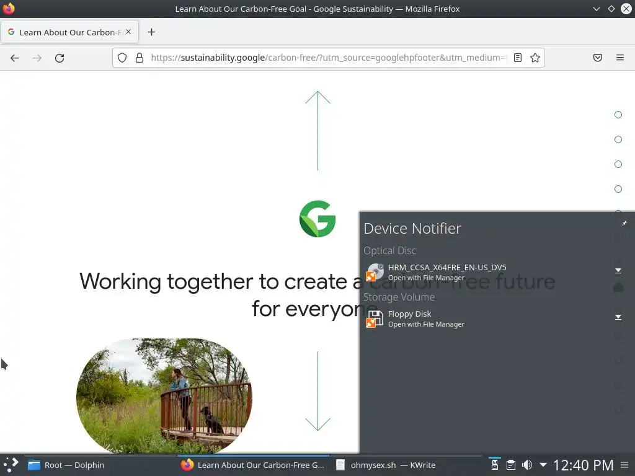Click the Firefox title bar logo icon

click(9, 9)
